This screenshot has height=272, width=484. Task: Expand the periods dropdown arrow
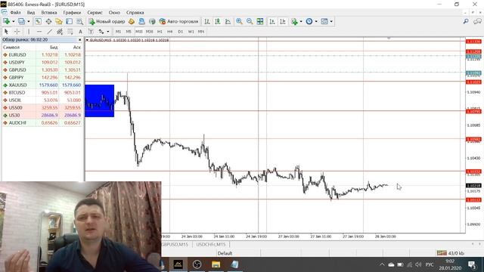tap(316, 21)
